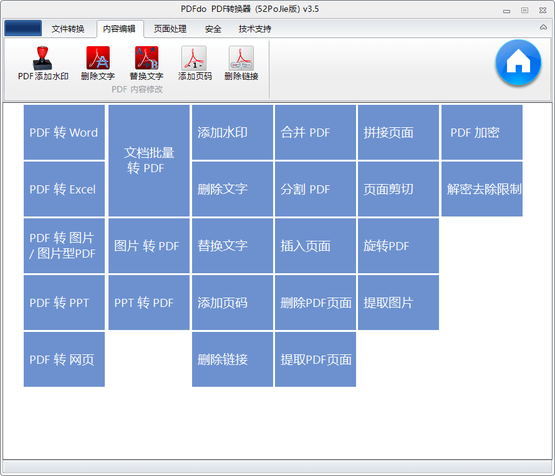Open the 提取图片 tile
Image resolution: width=555 pixels, height=476 pixels.
tap(398, 303)
